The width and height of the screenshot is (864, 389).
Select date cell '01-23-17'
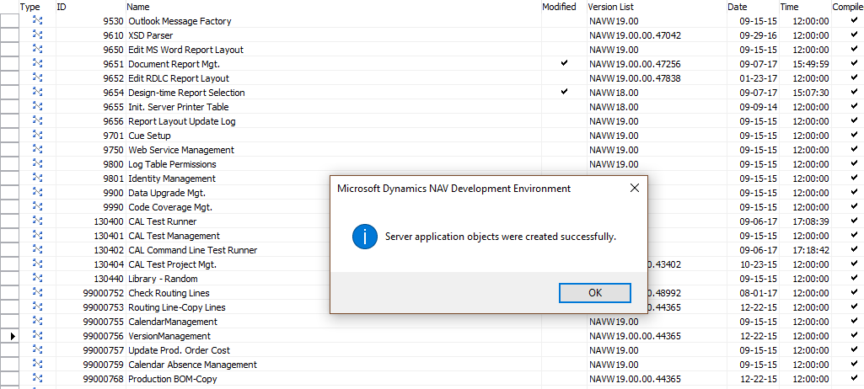coord(758,78)
